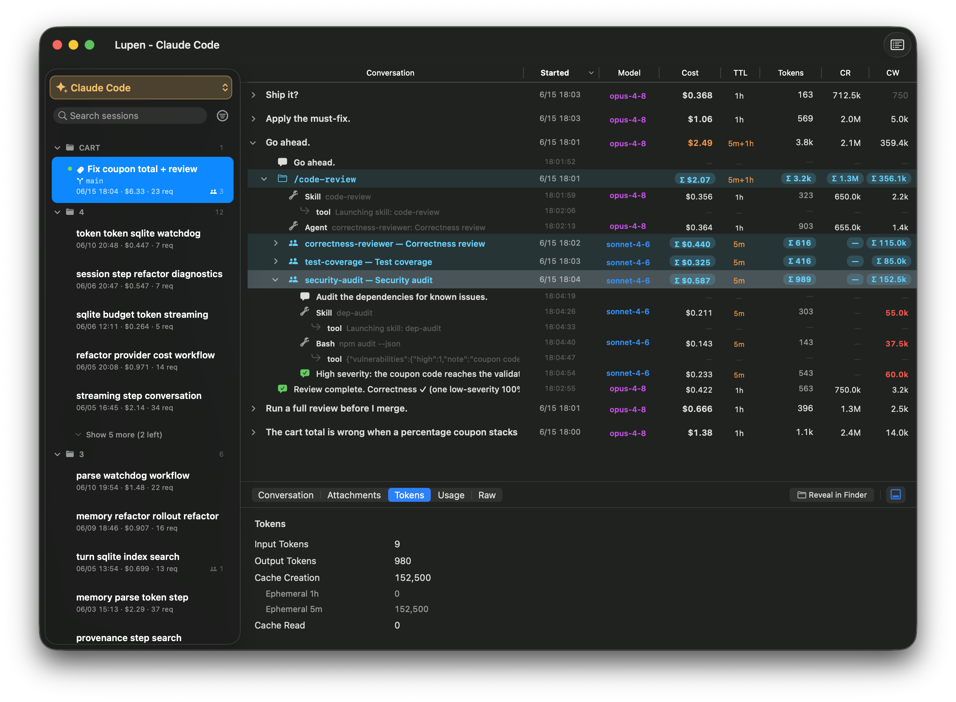Screen dimensions: 956x702
Task: Click the tag icon on Fix coupon total + review
Action: [x=80, y=169]
